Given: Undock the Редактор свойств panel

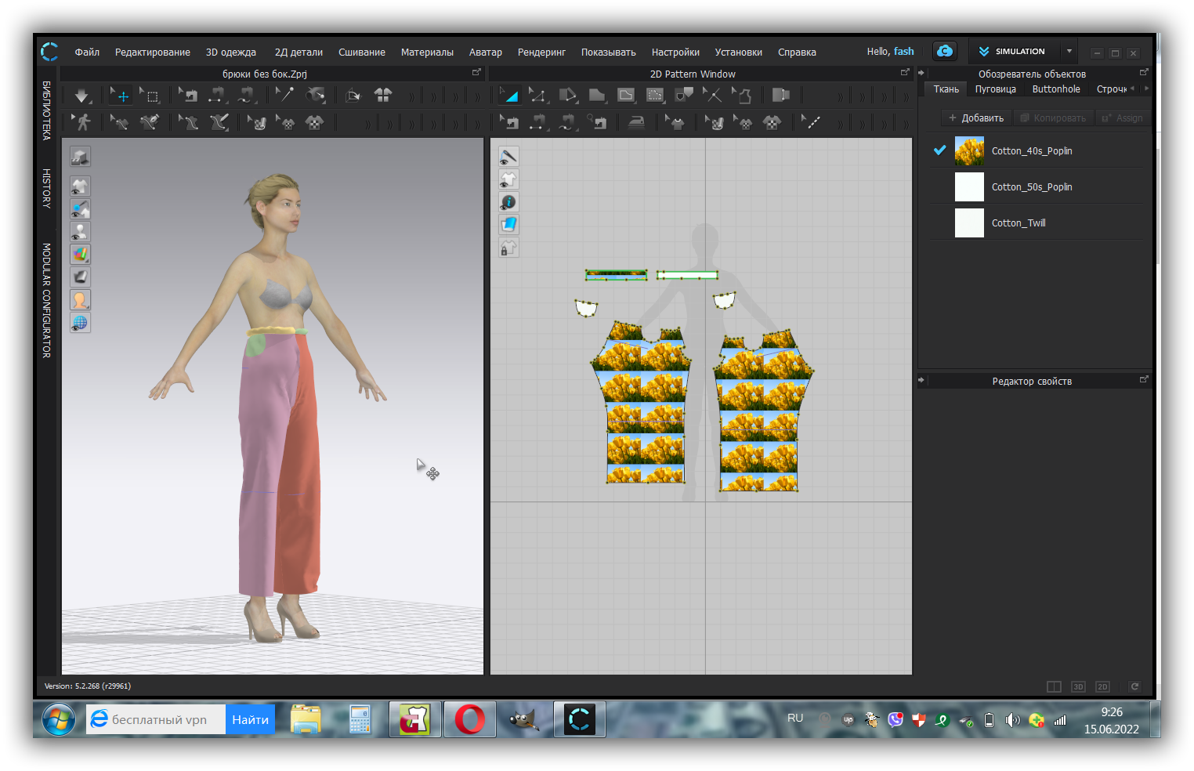Looking at the screenshot, I should [x=1144, y=379].
